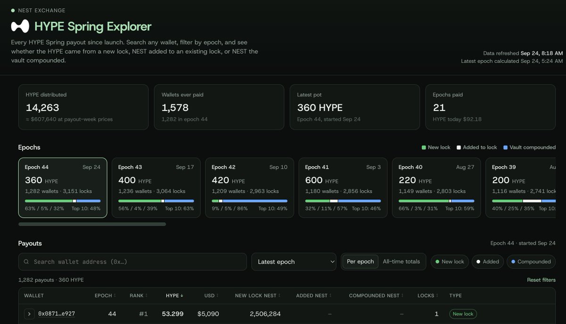Click the TYPE column header
The image size is (566, 324).
coord(456,296)
